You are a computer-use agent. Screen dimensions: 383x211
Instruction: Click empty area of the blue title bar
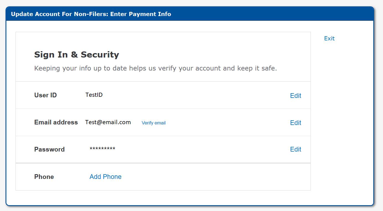[x=271, y=14]
